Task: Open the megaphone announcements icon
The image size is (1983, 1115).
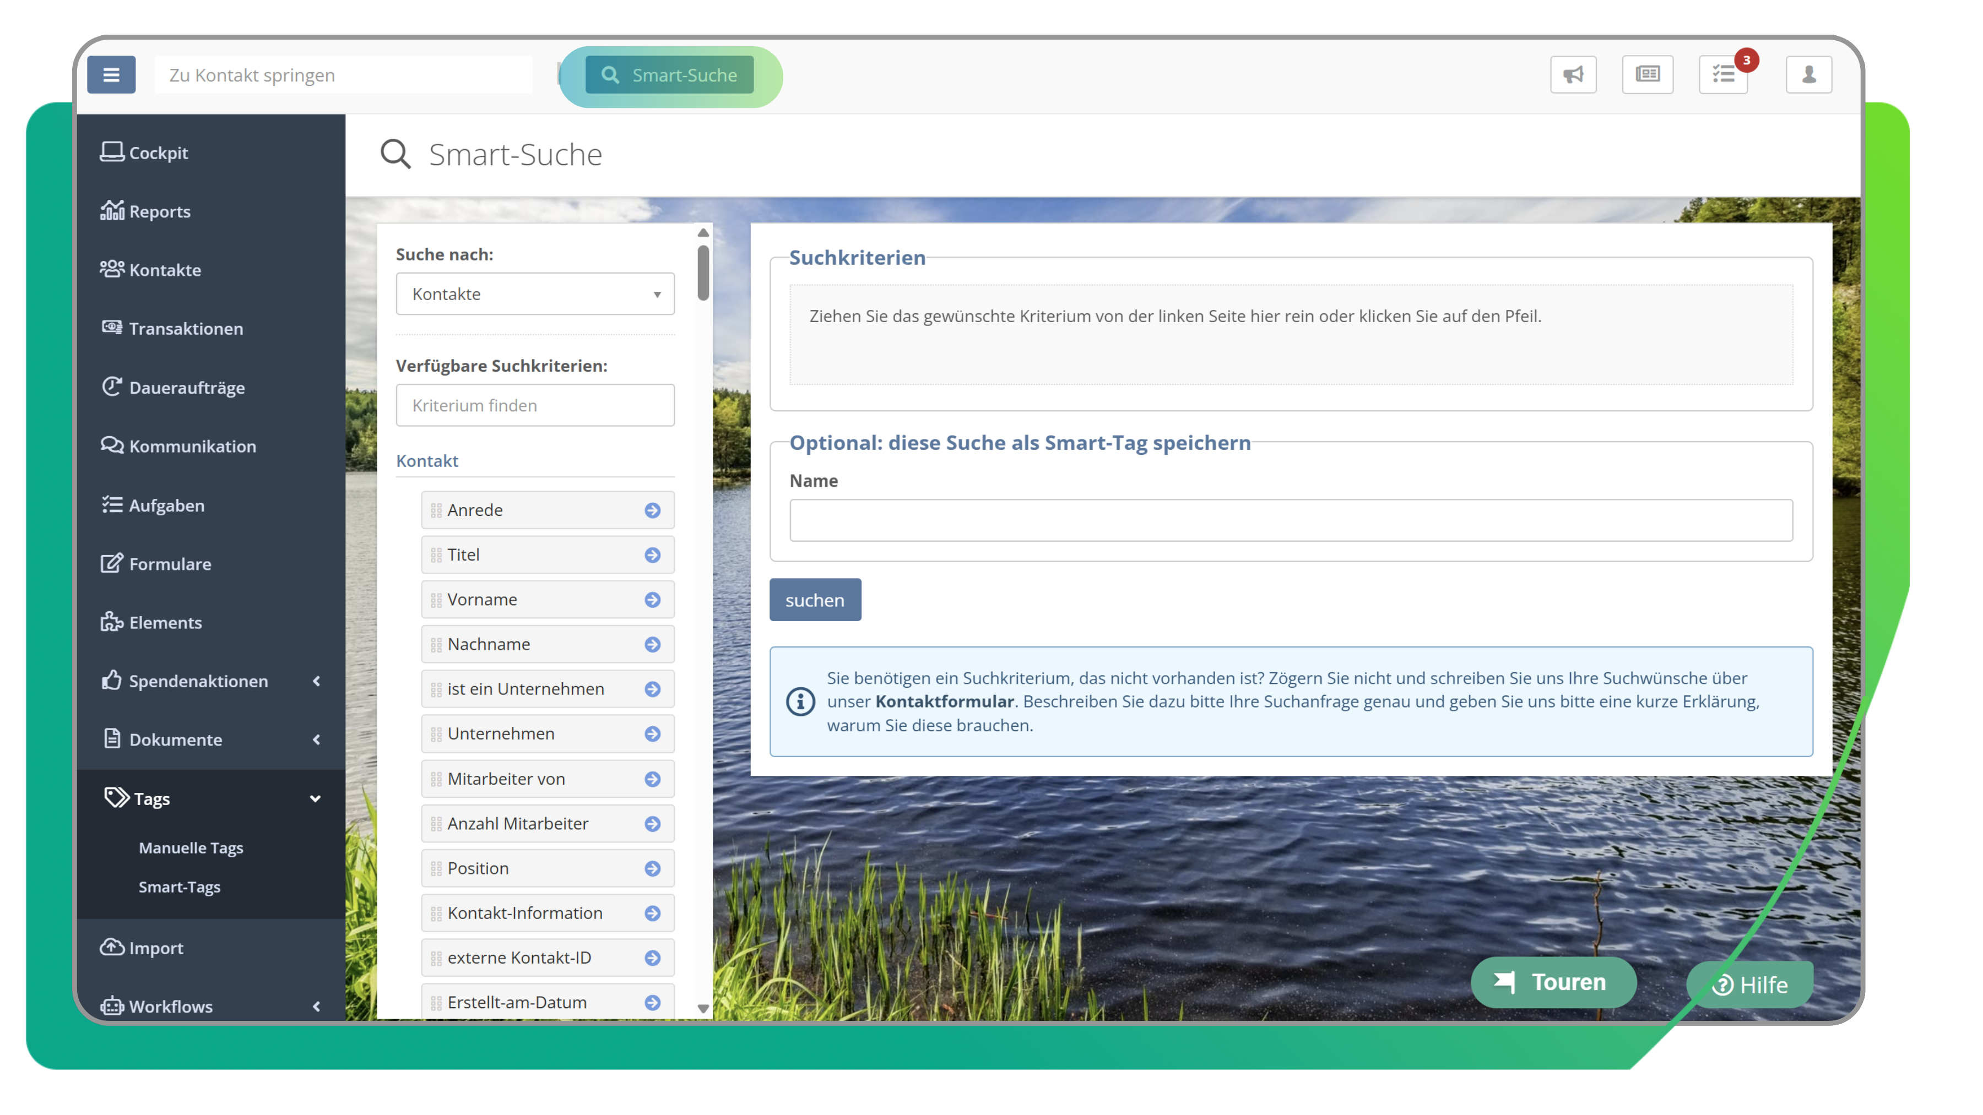Action: coord(1573,75)
